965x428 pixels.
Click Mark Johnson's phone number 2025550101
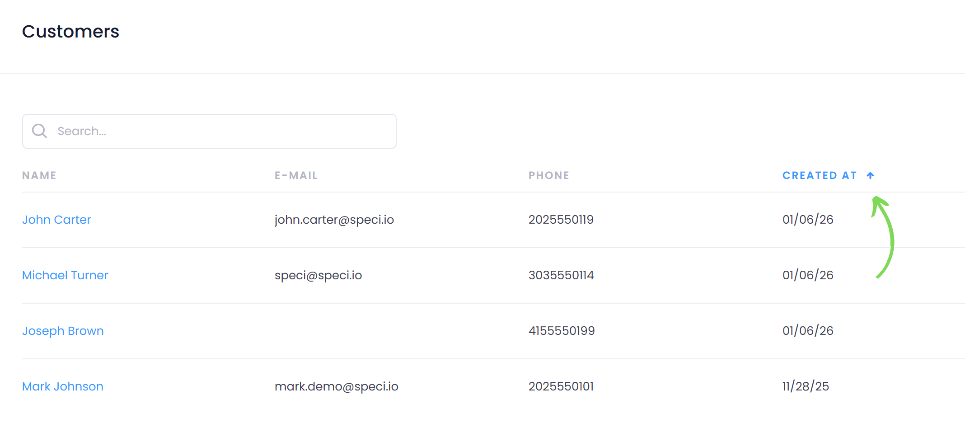tap(561, 386)
